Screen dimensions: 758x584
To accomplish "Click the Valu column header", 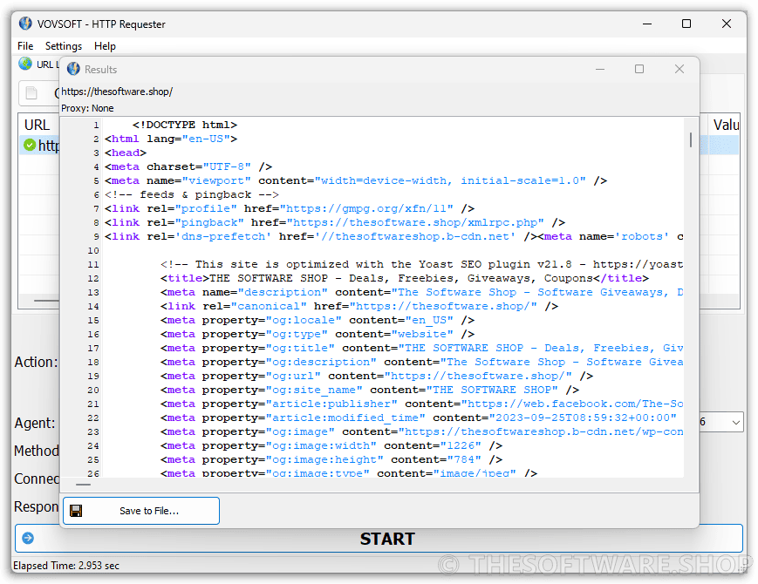I will tap(725, 125).
